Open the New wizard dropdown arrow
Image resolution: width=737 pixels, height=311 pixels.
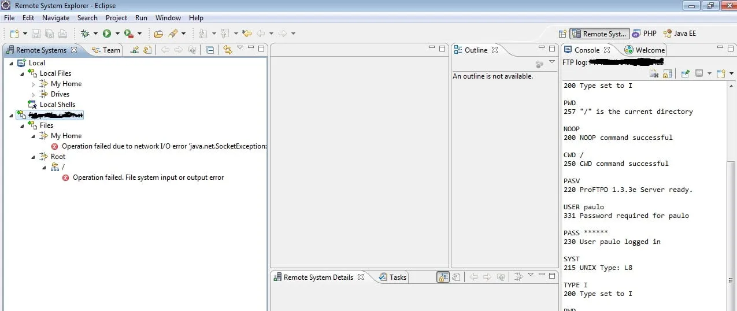pyautogui.click(x=25, y=34)
